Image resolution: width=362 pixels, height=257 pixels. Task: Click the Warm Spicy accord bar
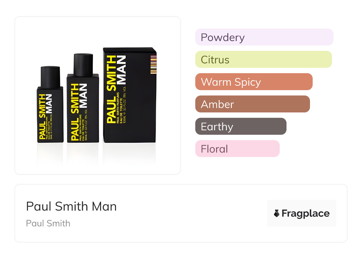click(254, 82)
